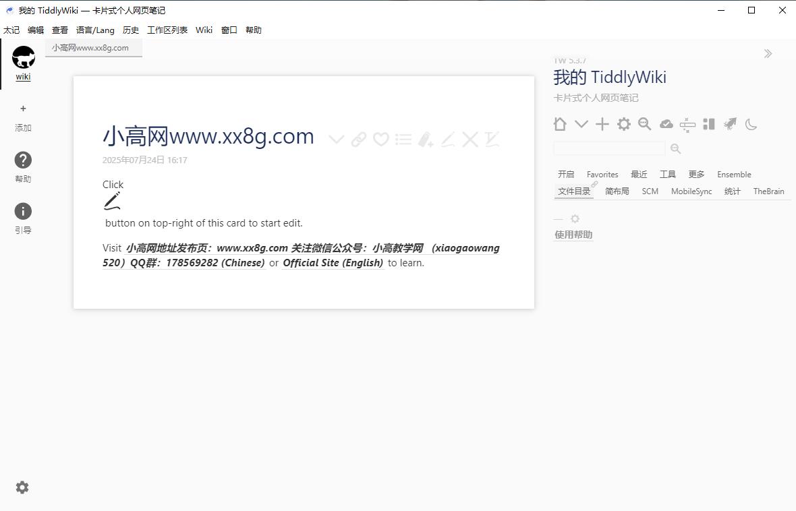The image size is (796, 511).
Task: Toggle dark mode with moon icon
Action: click(751, 124)
